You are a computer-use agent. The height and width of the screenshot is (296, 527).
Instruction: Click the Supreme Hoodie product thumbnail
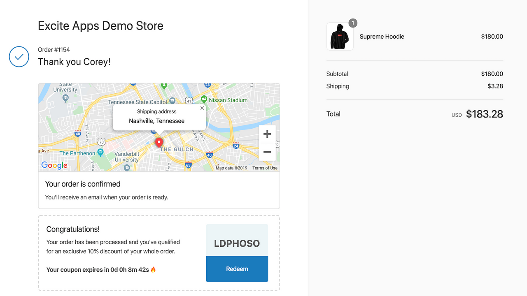tap(340, 36)
